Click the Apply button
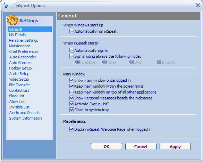The height and width of the screenshot is (162, 203). click(175, 147)
